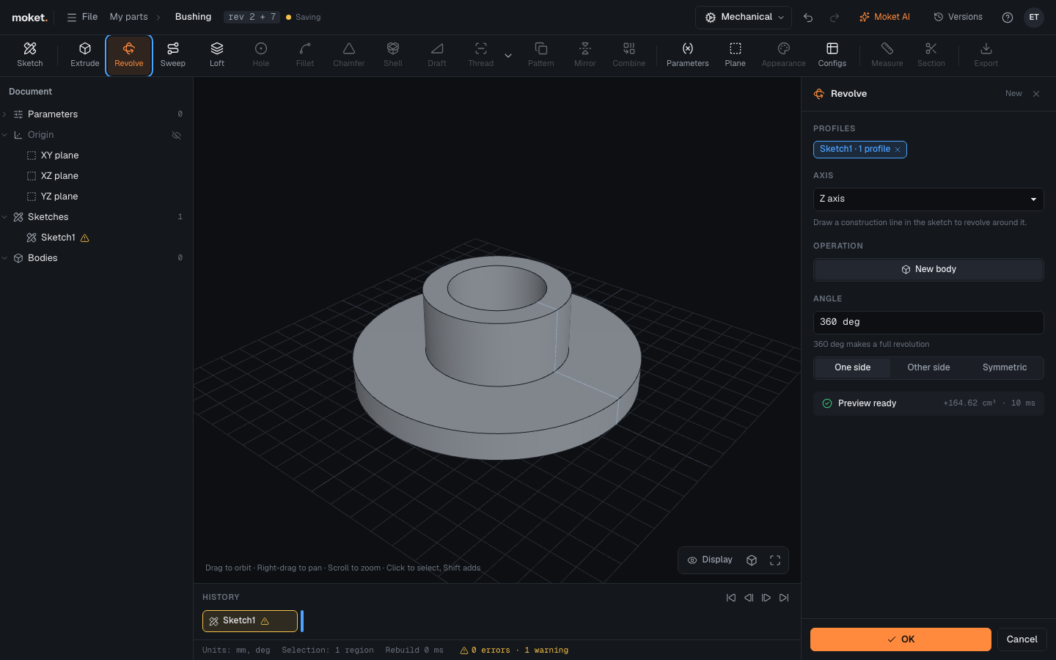Confirm revolve with OK button
The image size is (1056, 660).
(901, 639)
